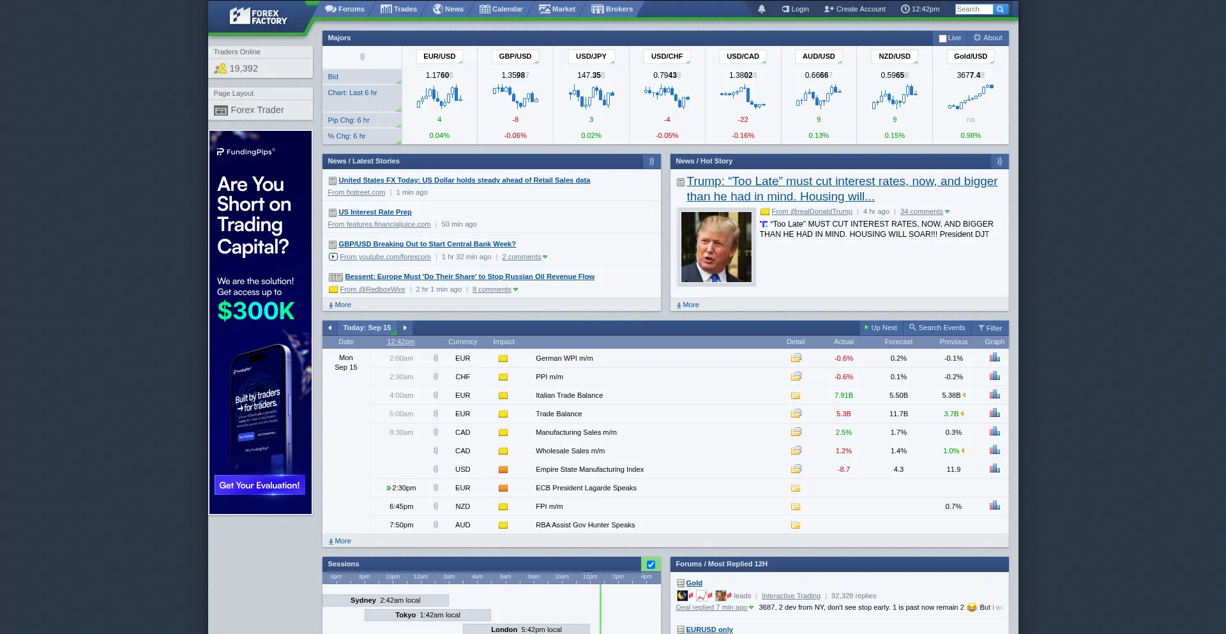Open graph for German WPI m/m

click(x=994, y=358)
